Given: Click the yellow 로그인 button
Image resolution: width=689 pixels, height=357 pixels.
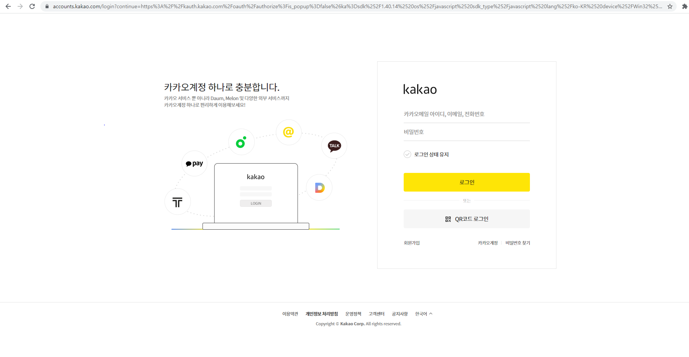Looking at the screenshot, I should coord(467,182).
